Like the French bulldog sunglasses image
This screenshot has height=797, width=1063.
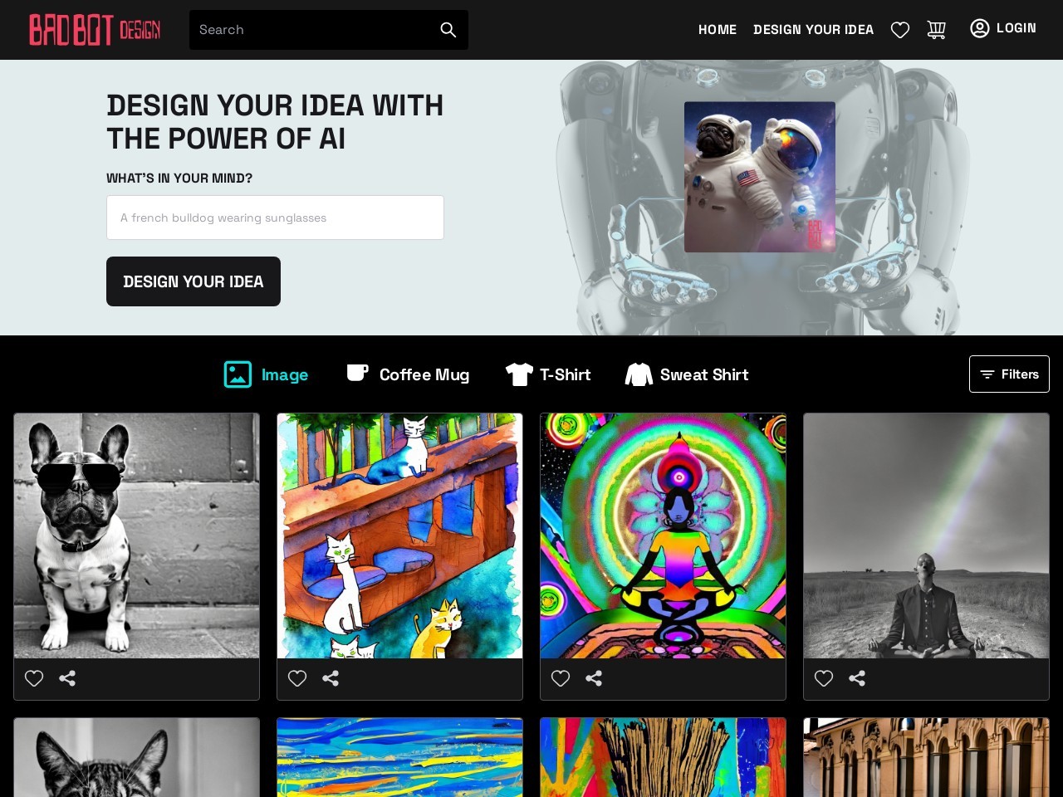[x=34, y=678]
